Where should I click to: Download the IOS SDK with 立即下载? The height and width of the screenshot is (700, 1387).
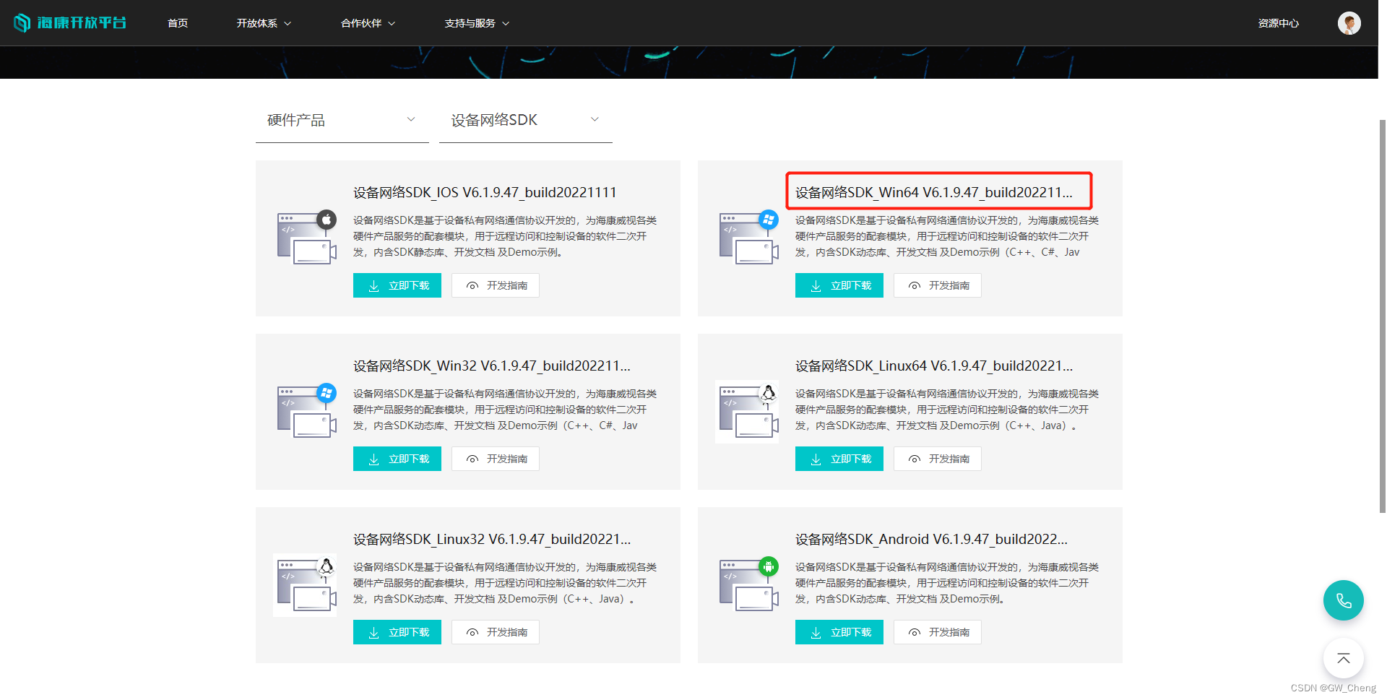click(397, 285)
